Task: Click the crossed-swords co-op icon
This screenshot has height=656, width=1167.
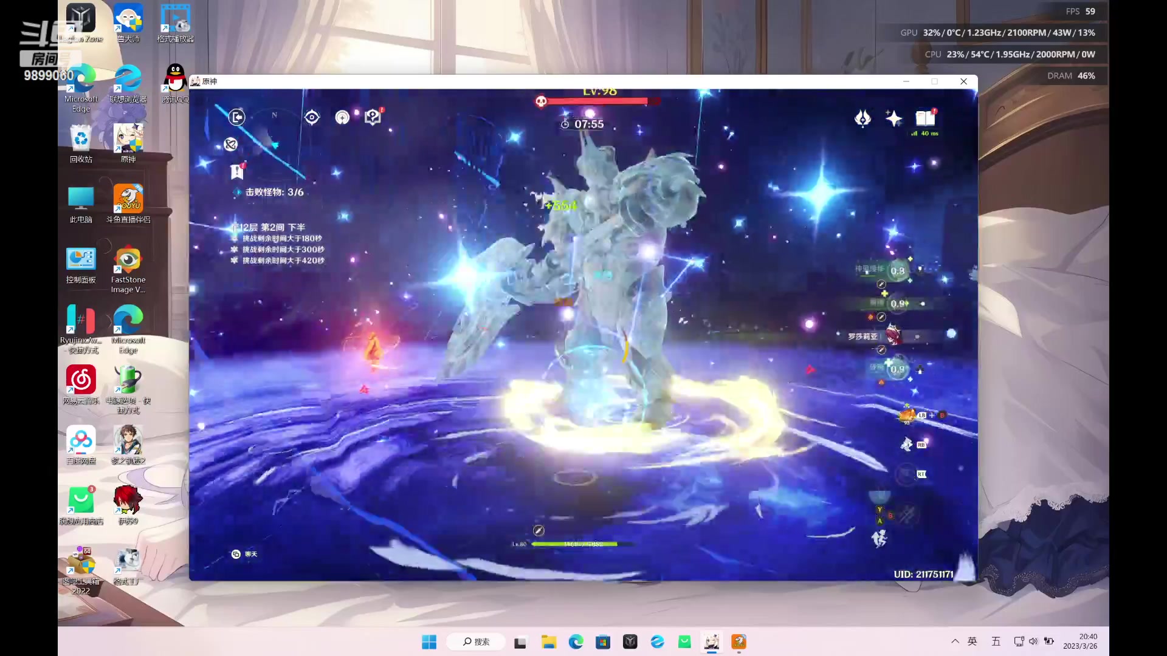Action: (230, 145)
